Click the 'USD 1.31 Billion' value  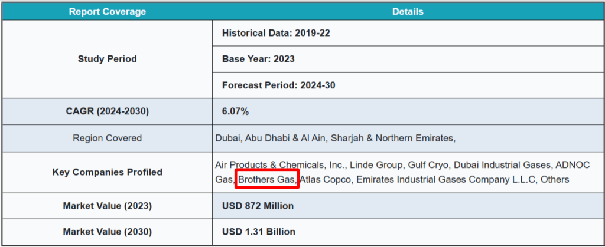point(259,232)
